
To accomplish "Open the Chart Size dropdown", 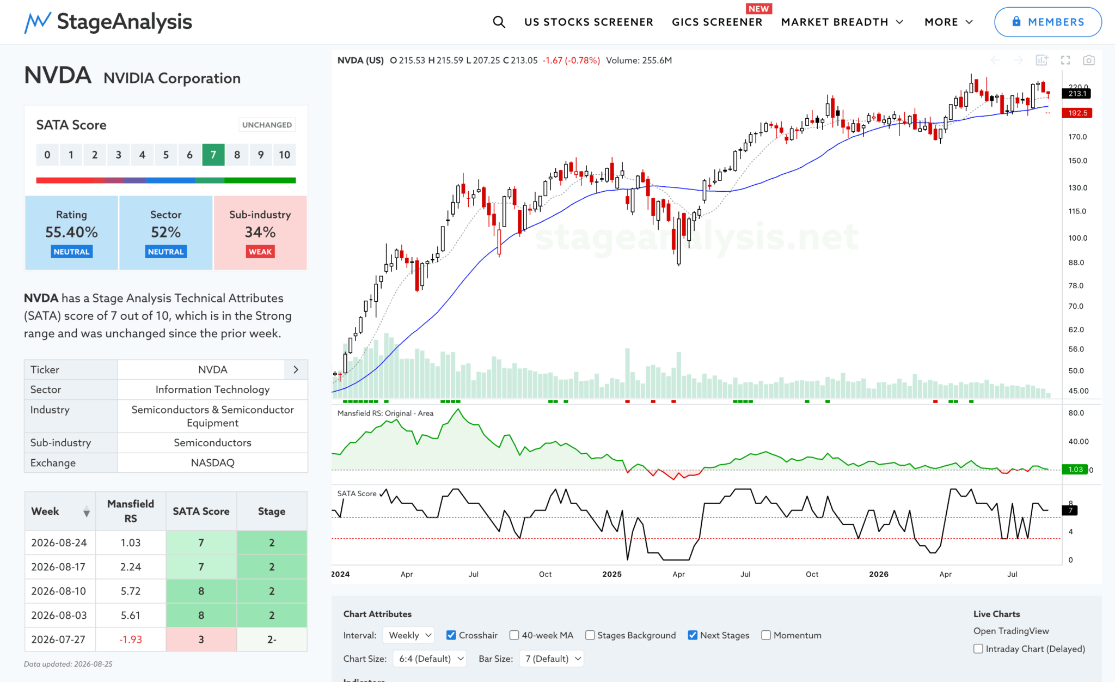I will (430, 659).
